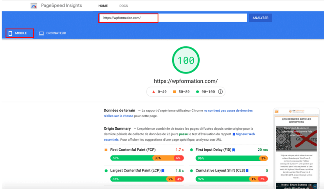Click the mobile phone icon
Screen dimensions: 324x189
(11, 33)
